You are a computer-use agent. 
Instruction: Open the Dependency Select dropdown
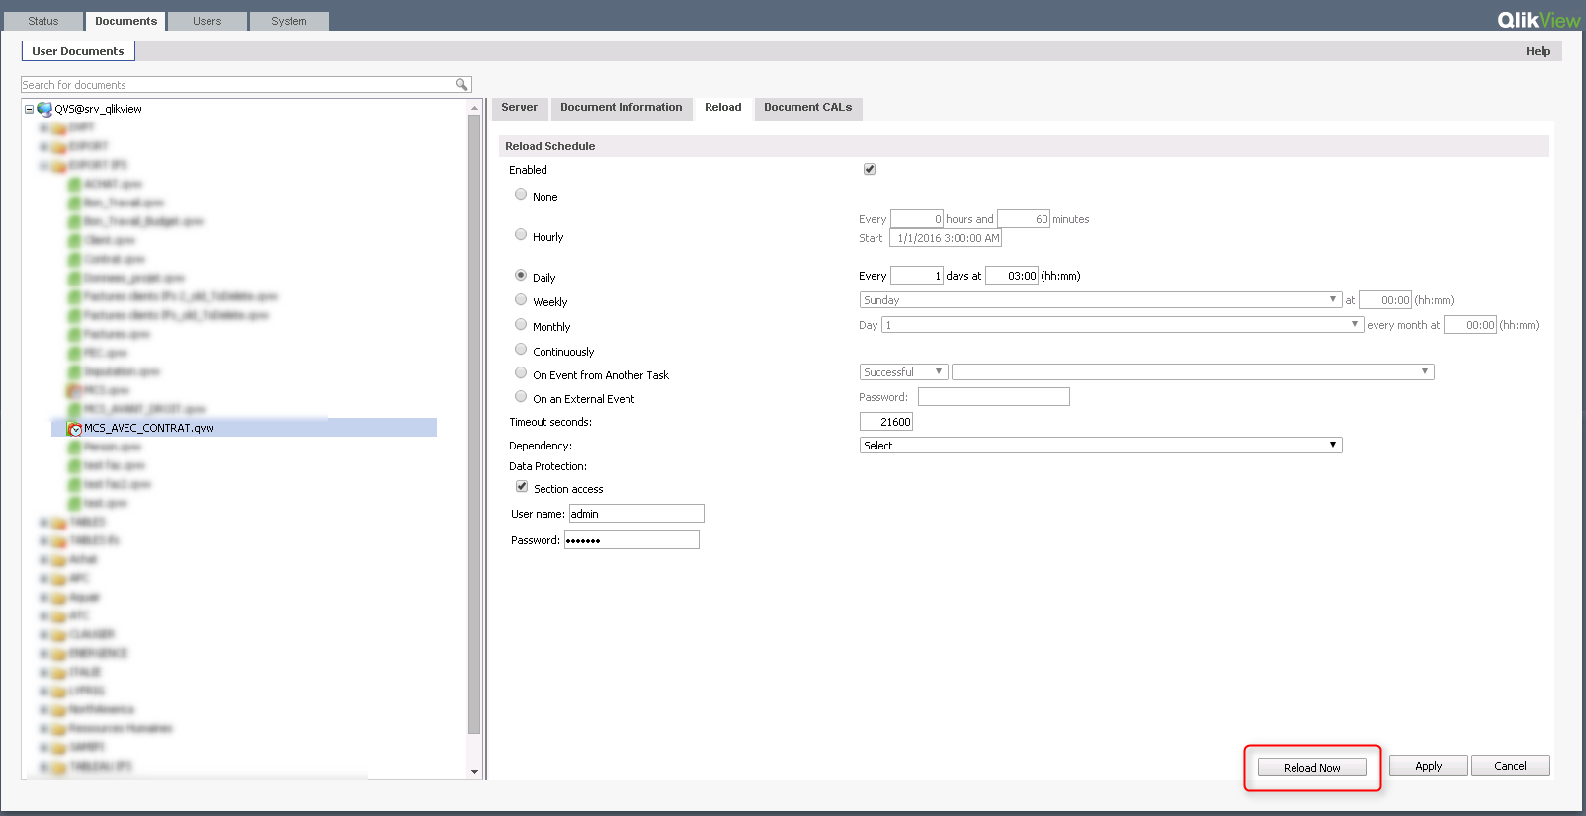coord(1100,446)
